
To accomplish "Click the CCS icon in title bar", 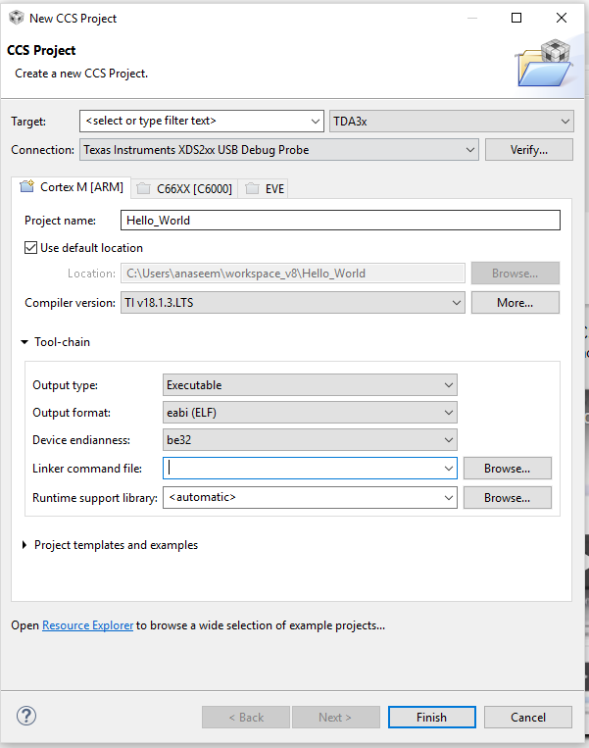I will (15, 18).
